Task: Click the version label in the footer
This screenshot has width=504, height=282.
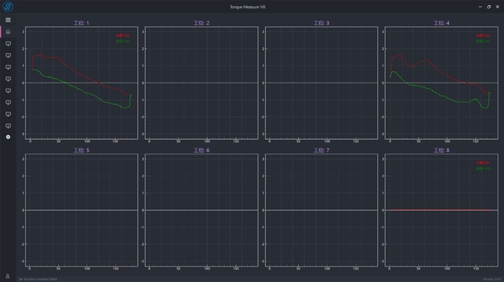Action: pyautogui.click(x=492, y=279)
